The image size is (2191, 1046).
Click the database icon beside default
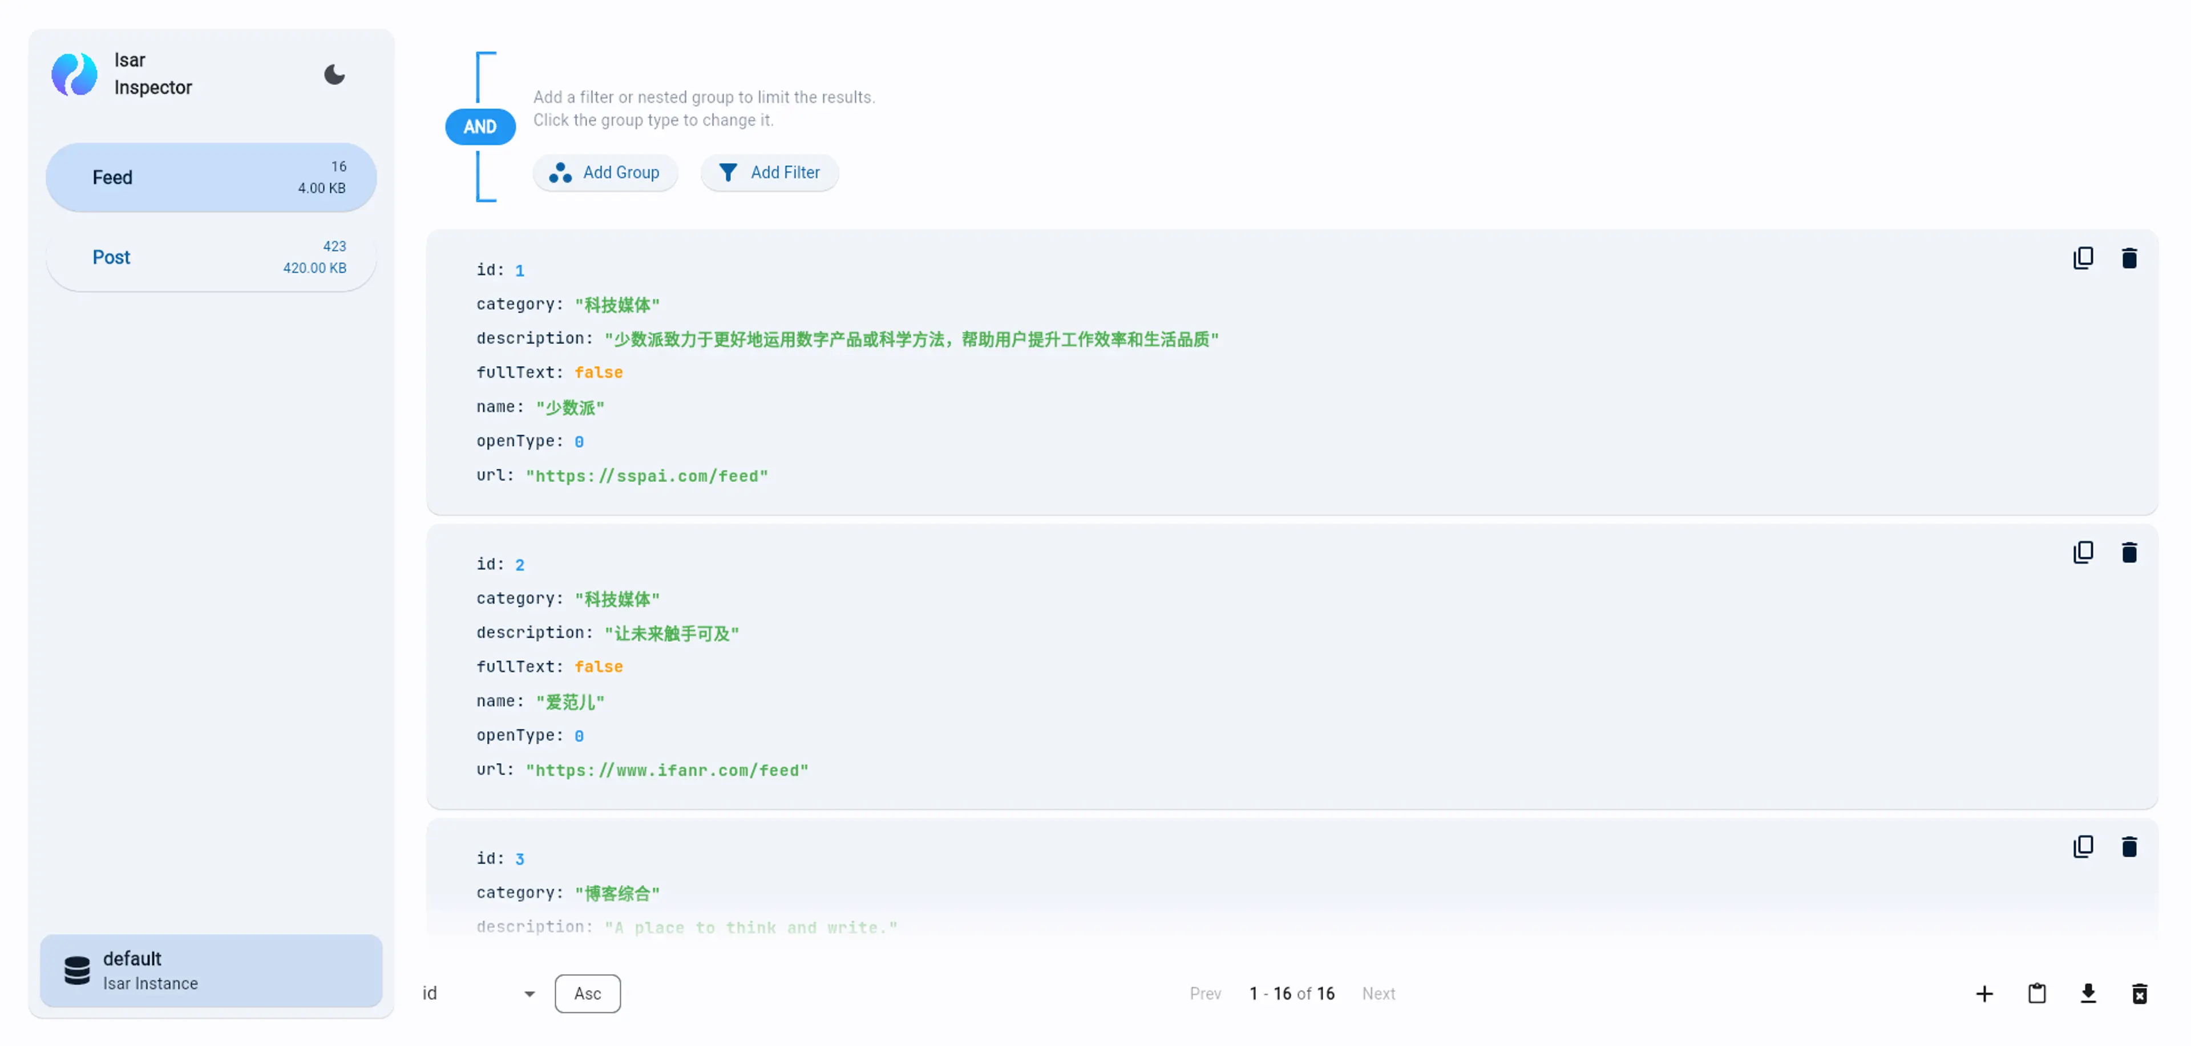click(78, 970)
